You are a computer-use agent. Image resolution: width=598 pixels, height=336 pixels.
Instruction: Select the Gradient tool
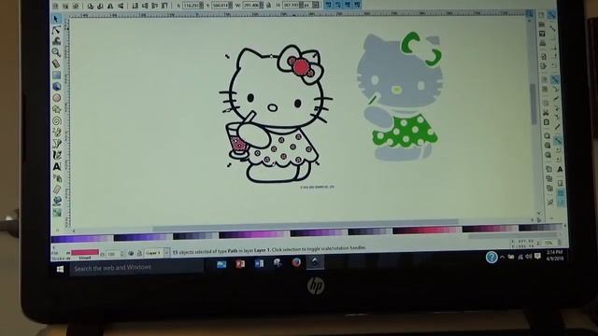tap(57, 212)
